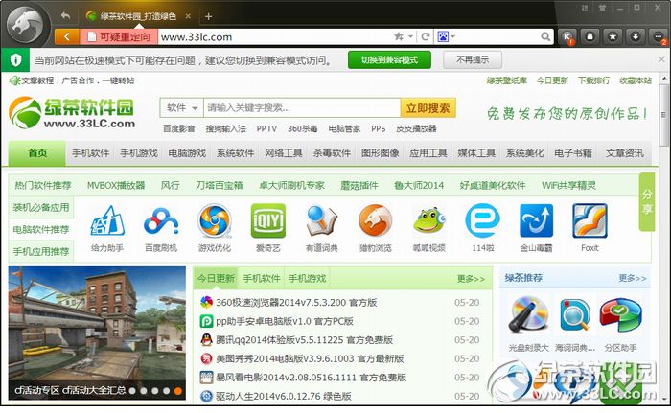Select the first carousel indicator dot

coord(132,391)
